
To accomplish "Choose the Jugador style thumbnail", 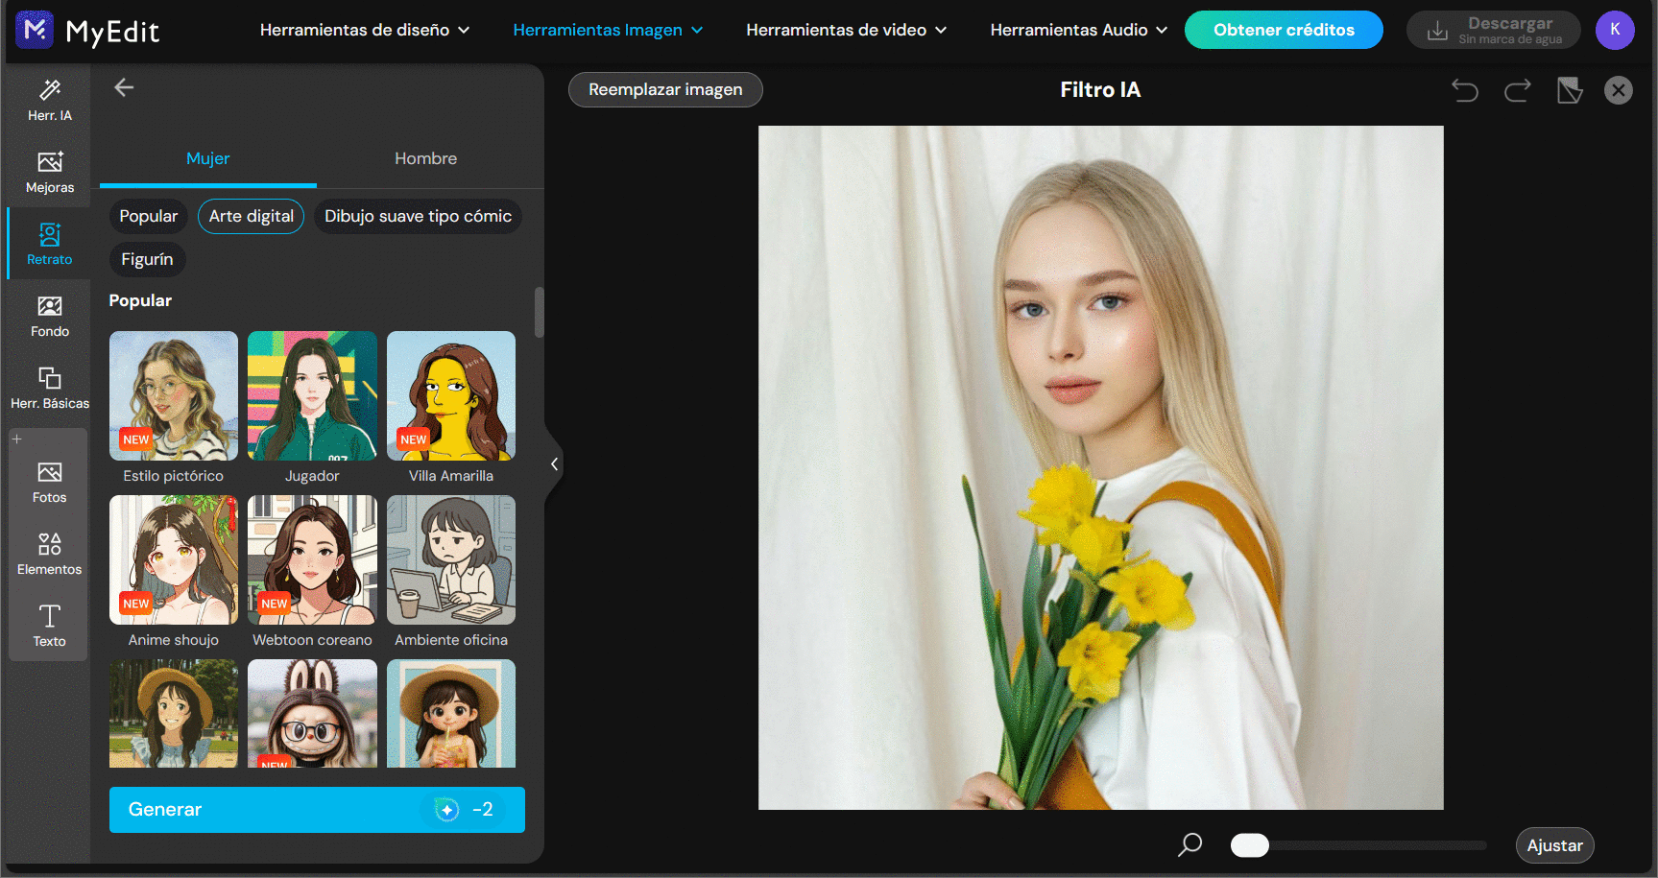I will coord(312,396).
